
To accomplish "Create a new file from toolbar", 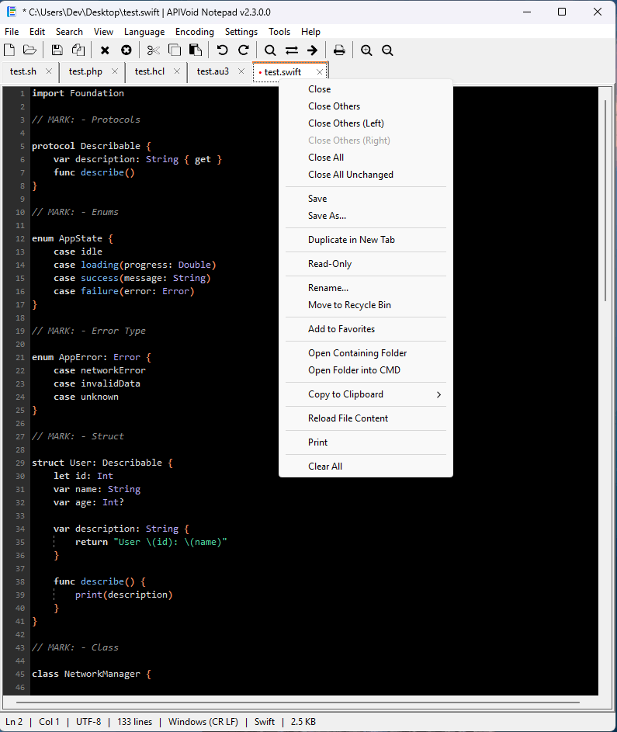I will (x=9, y=50).
